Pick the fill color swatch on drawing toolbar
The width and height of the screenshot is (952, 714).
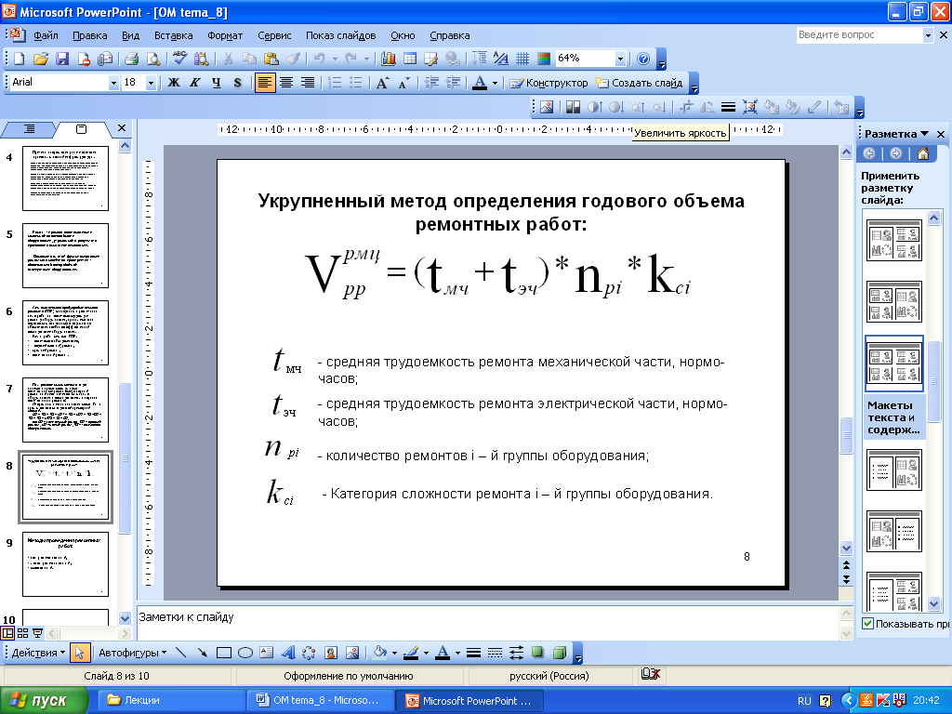pos(380,653)
